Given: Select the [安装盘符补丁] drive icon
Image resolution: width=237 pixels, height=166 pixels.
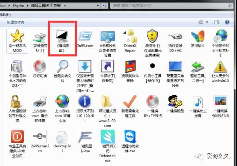Looking at the screenshot, I should [40, 37].
